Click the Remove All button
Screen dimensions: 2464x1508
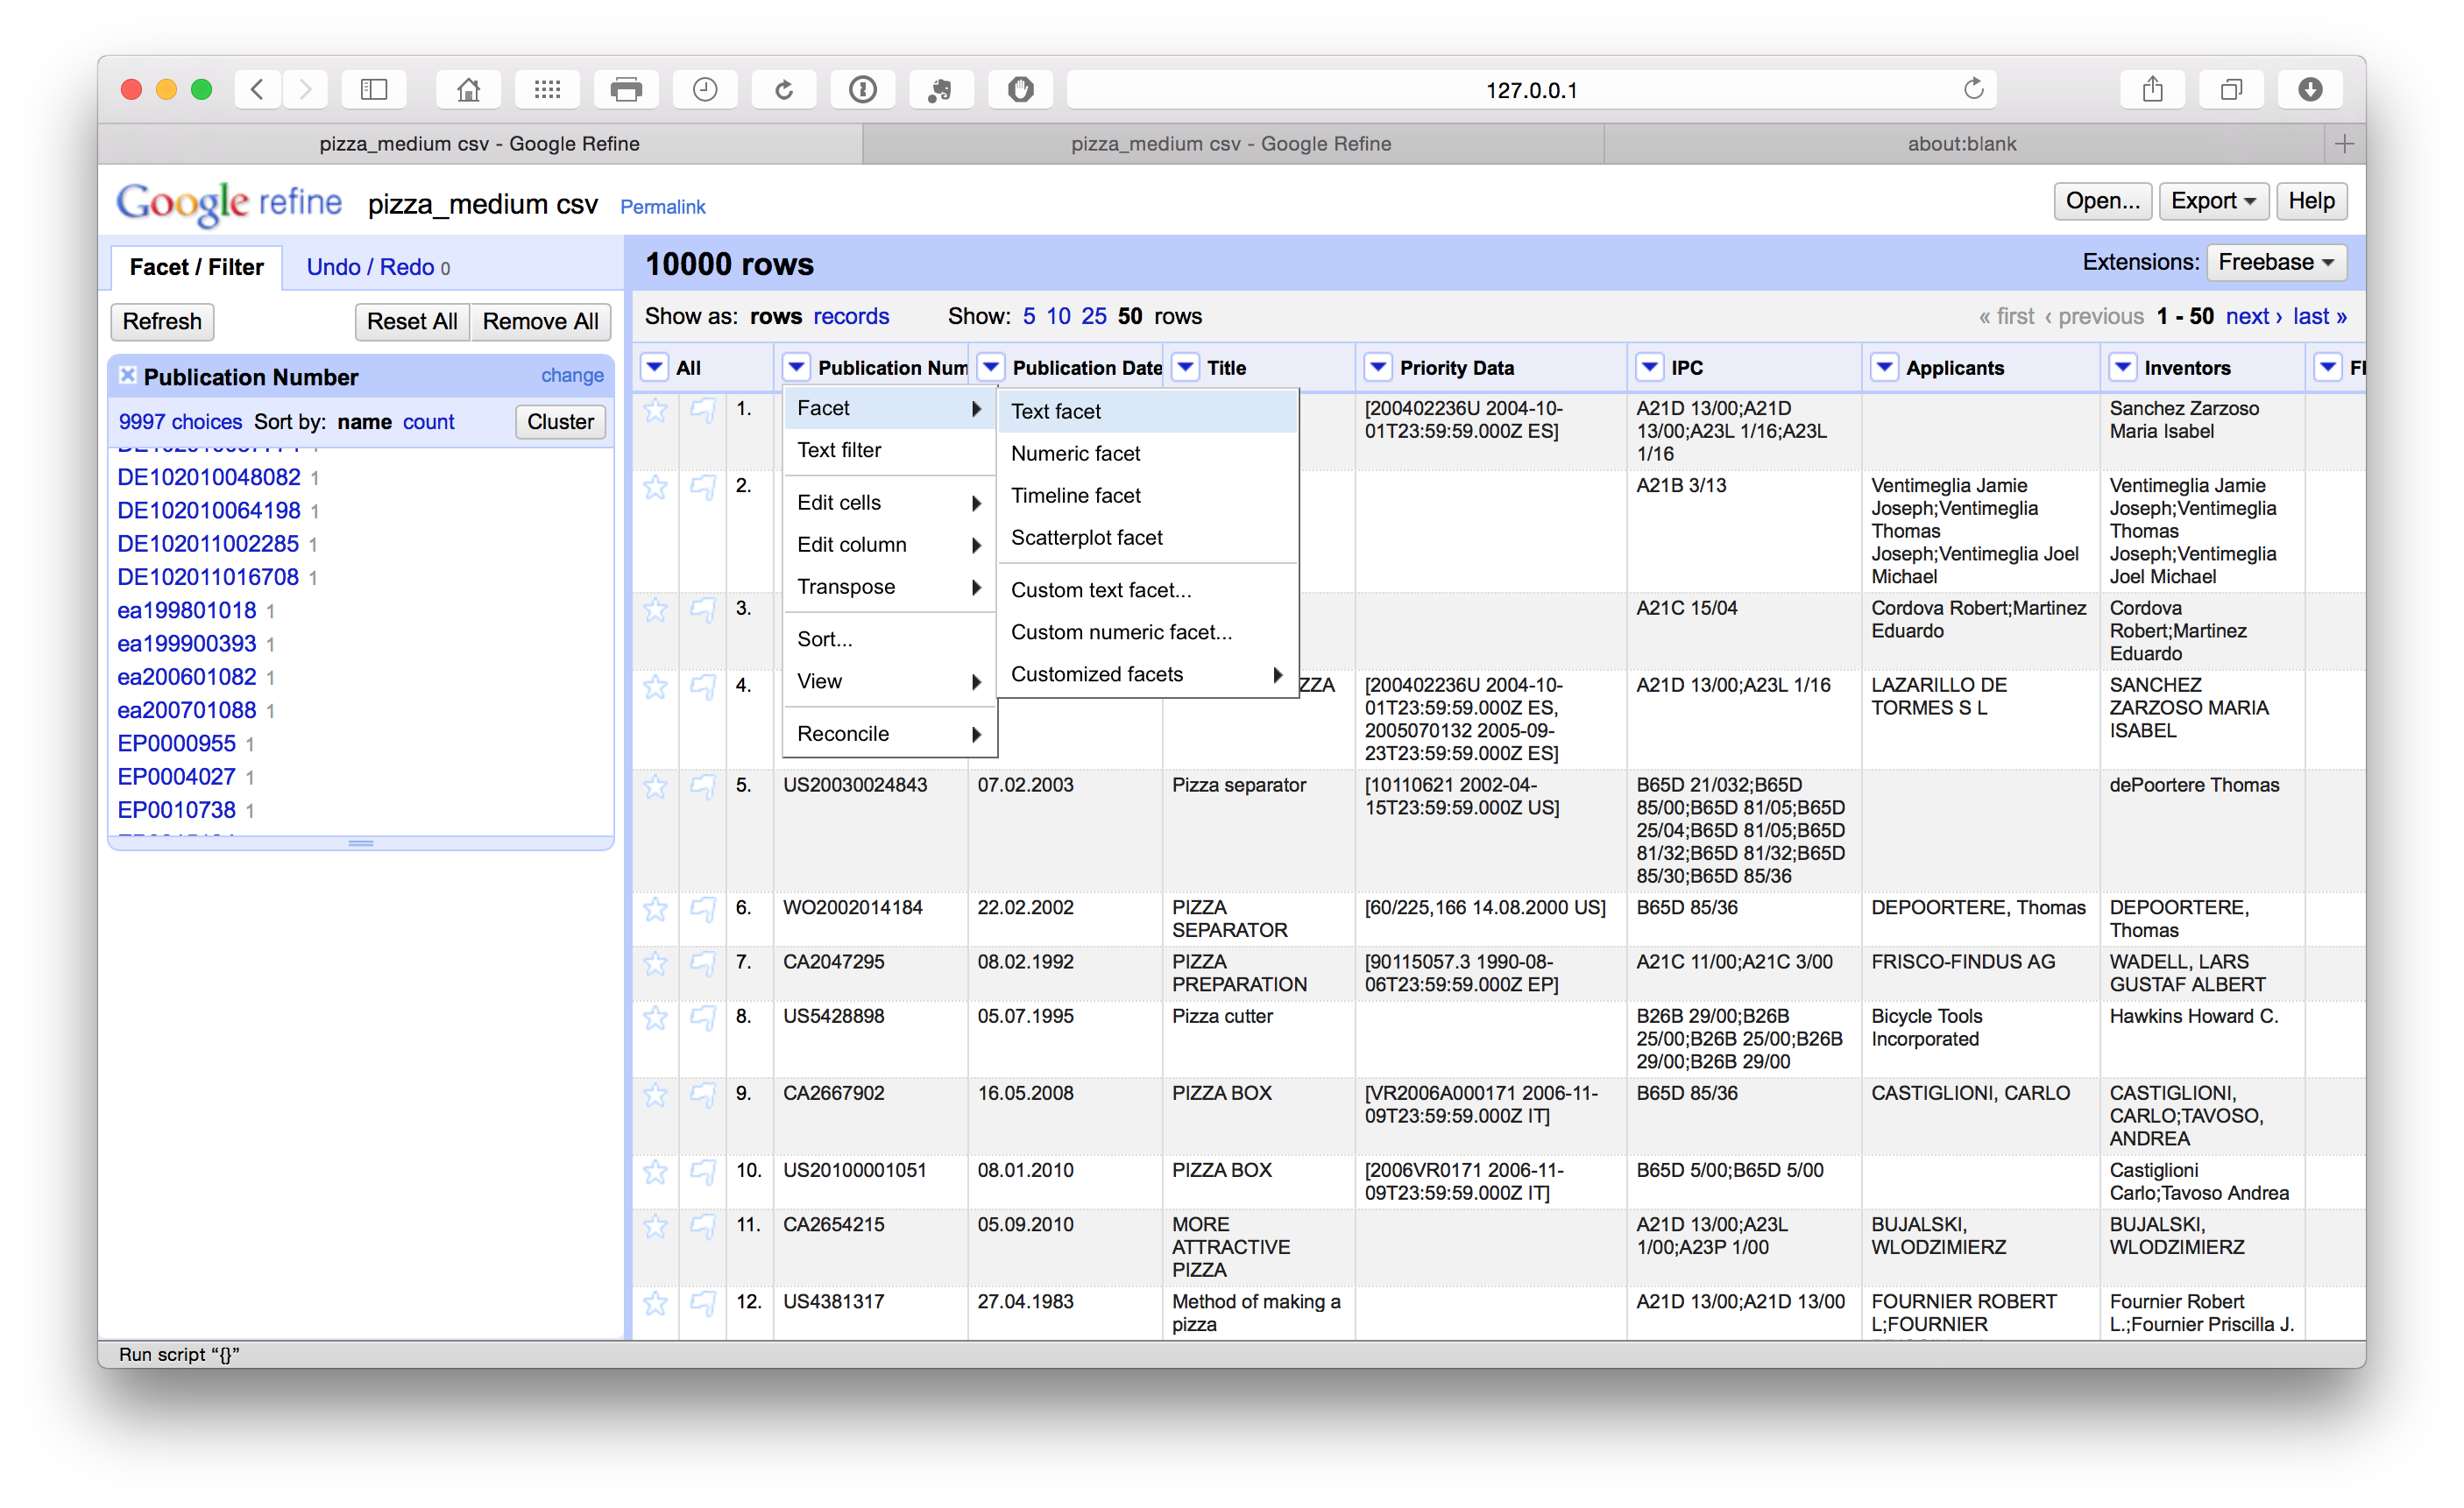(540, 321)
